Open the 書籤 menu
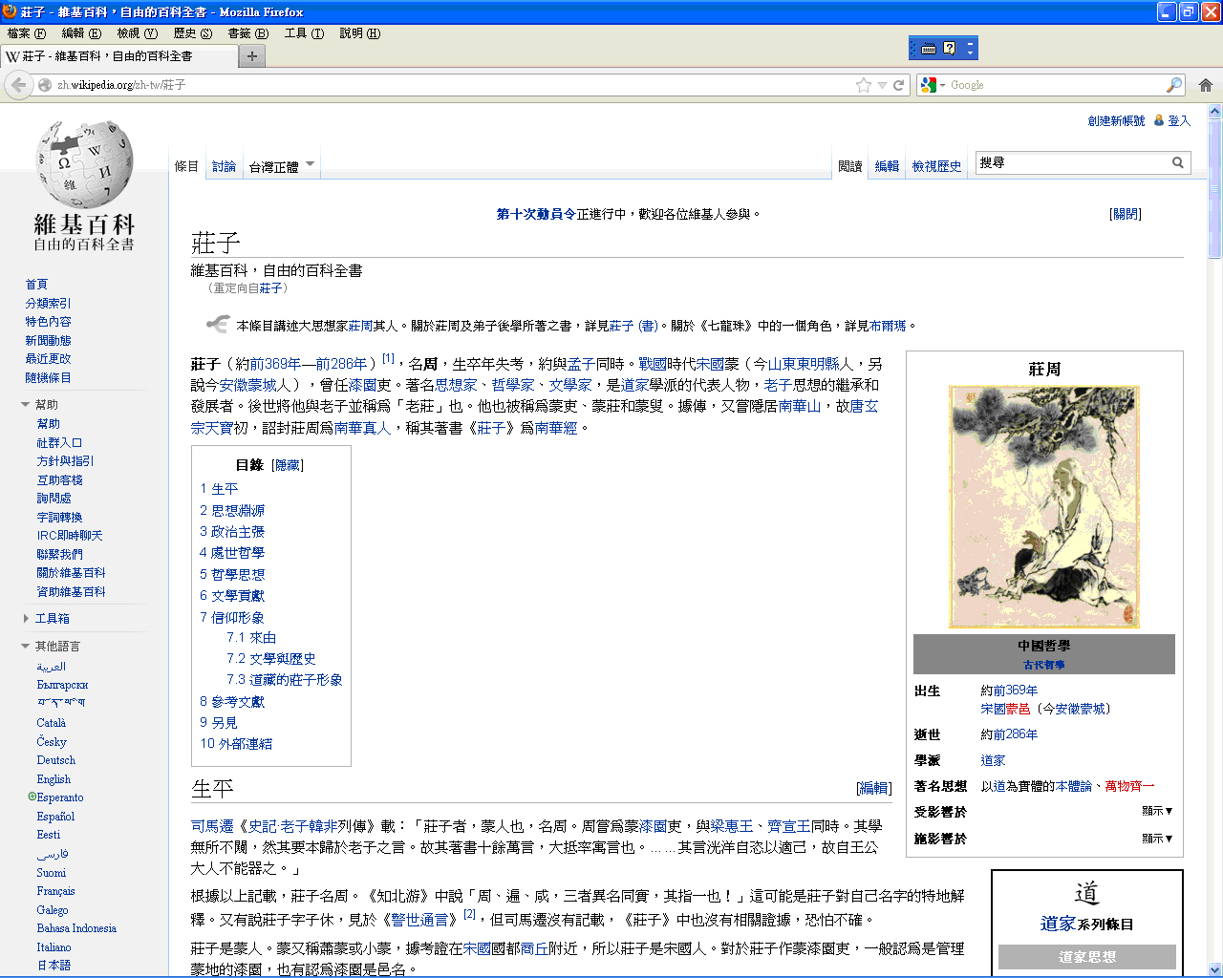 (247, 33)
